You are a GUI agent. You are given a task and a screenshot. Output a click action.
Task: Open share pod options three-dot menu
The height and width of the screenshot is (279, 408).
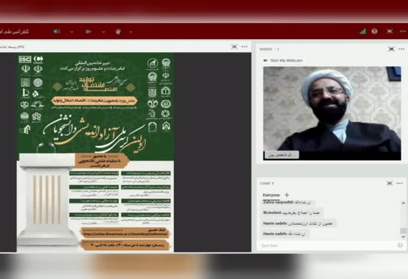244,47
